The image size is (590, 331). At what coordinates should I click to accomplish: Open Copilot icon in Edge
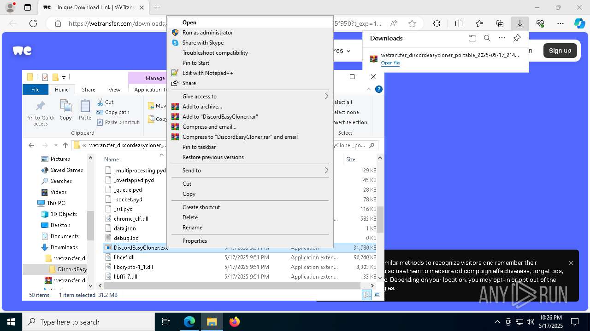pyautogui.click(x=579, y=23)
